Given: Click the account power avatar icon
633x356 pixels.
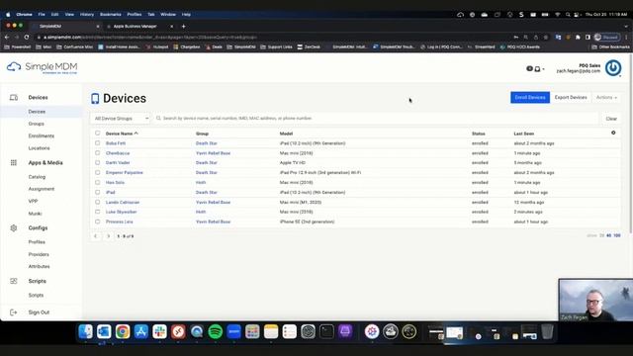Looking at the screenshot, I should [613, 68].
